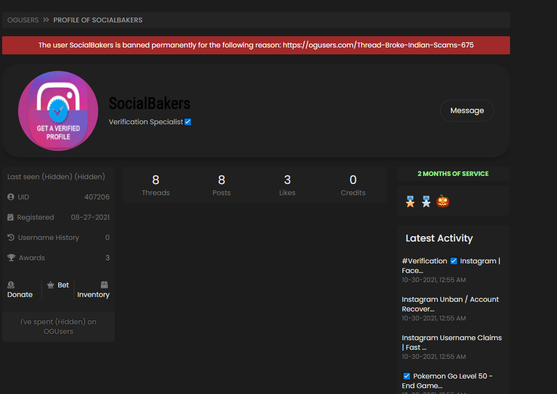Viewport: 557px width, 394px height.
Task: Open Pokemon Go Level 50 - End Game thread
Action: pos(447,381)
